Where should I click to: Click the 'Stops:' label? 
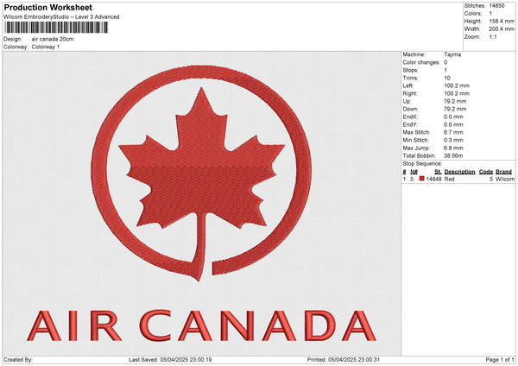coord(410,71)
